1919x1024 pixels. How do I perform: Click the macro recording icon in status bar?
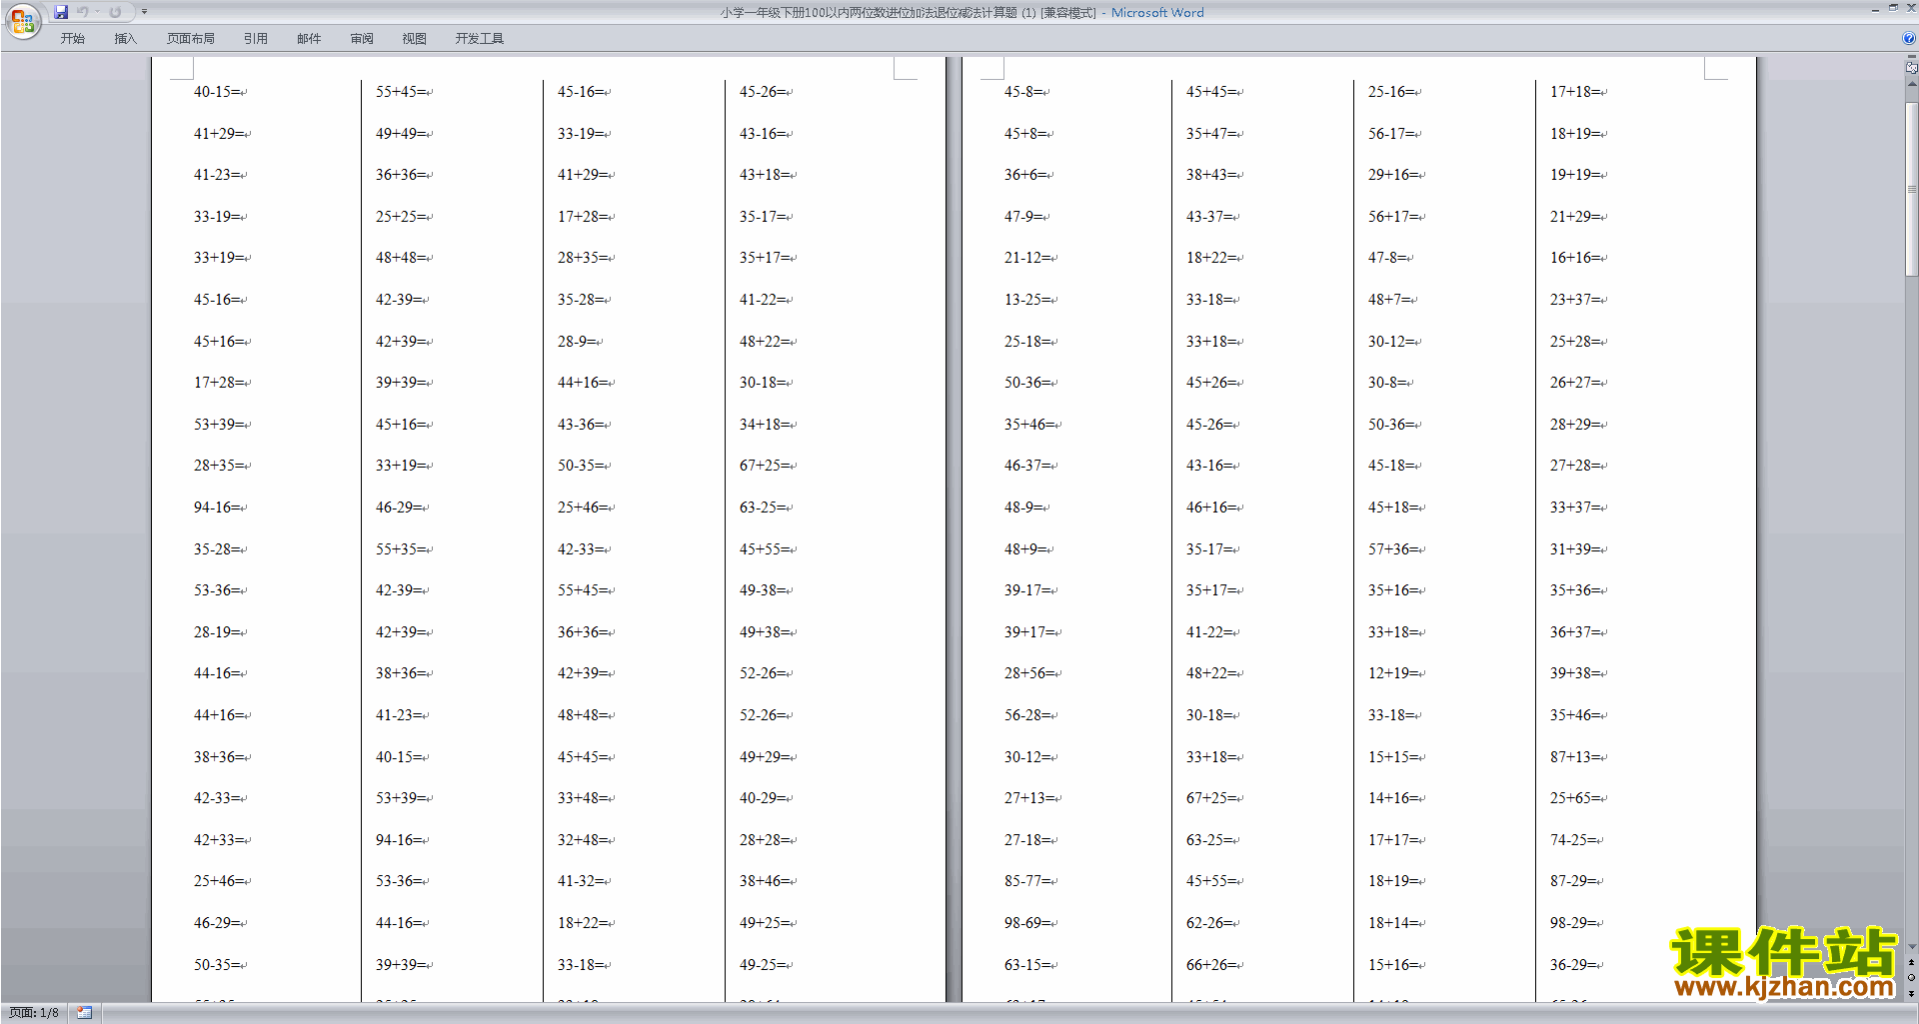pos(84,1013)
